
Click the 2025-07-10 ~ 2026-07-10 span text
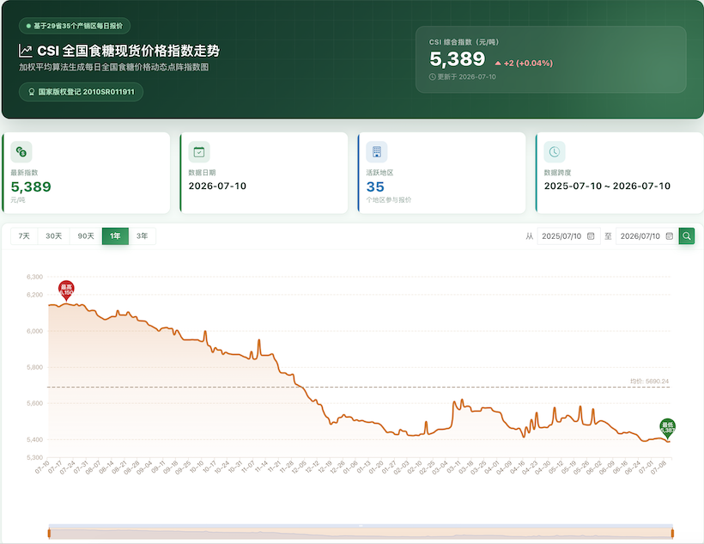[607, 186]
